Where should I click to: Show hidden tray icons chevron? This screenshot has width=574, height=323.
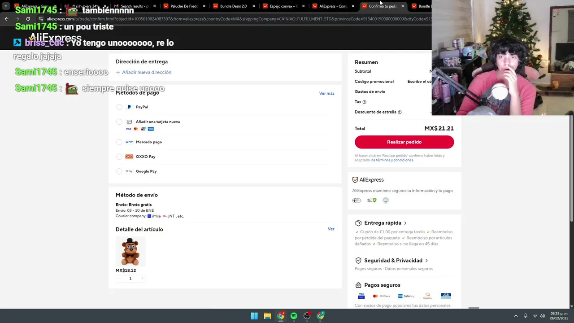point(516,316)
